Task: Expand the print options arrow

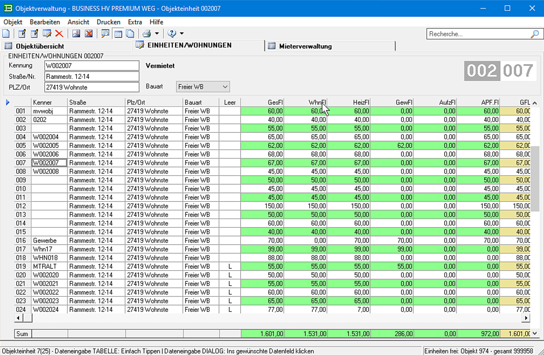Action: click(157, 34)
